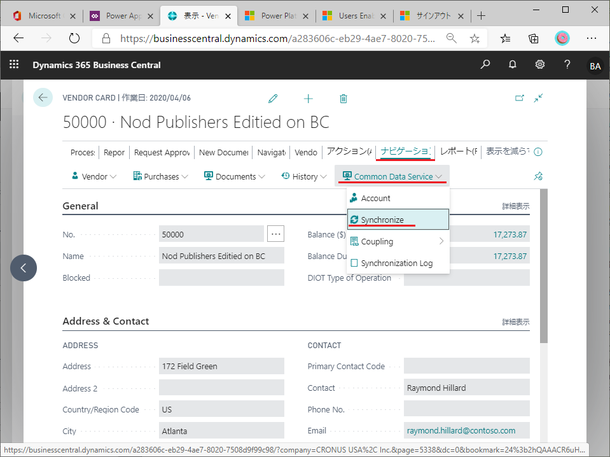This screenshot has height=457, width=610.
Task: Open the browser three-dot menu
Action: pos(592,38)
